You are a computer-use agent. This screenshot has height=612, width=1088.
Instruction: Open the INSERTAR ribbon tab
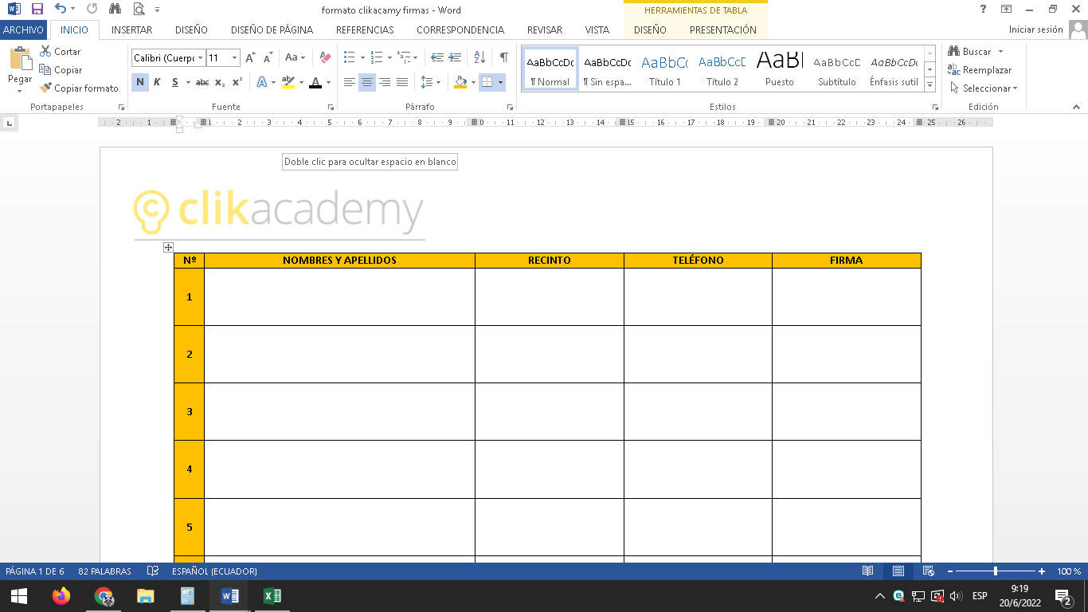tap(131, 29)
